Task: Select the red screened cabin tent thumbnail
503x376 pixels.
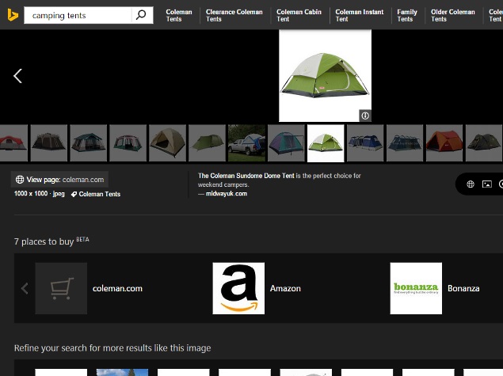Action: [128, 143]
